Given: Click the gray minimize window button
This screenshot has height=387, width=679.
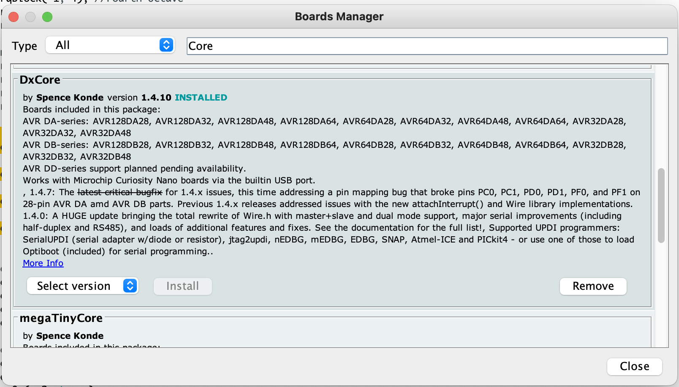Looking at the screenshot, I should coord(30,17).
